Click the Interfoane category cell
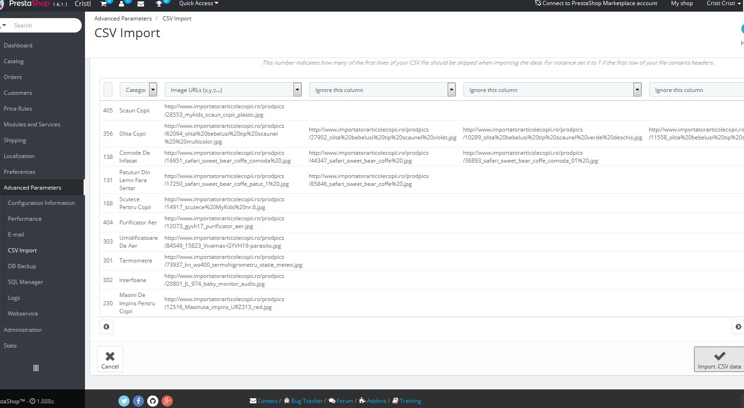Viewport: 744px width, 408px height. pyautogui.click(x=133, y=280)
